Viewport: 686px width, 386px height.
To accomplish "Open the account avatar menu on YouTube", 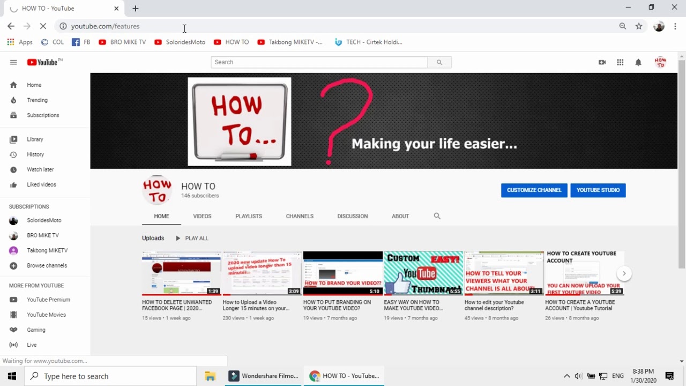I will (x=660, y=62).
